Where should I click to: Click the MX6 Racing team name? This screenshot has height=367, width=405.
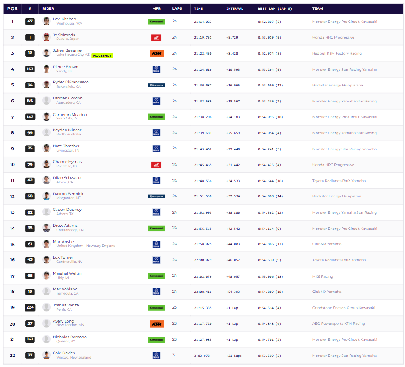click(x=323, y=276)
